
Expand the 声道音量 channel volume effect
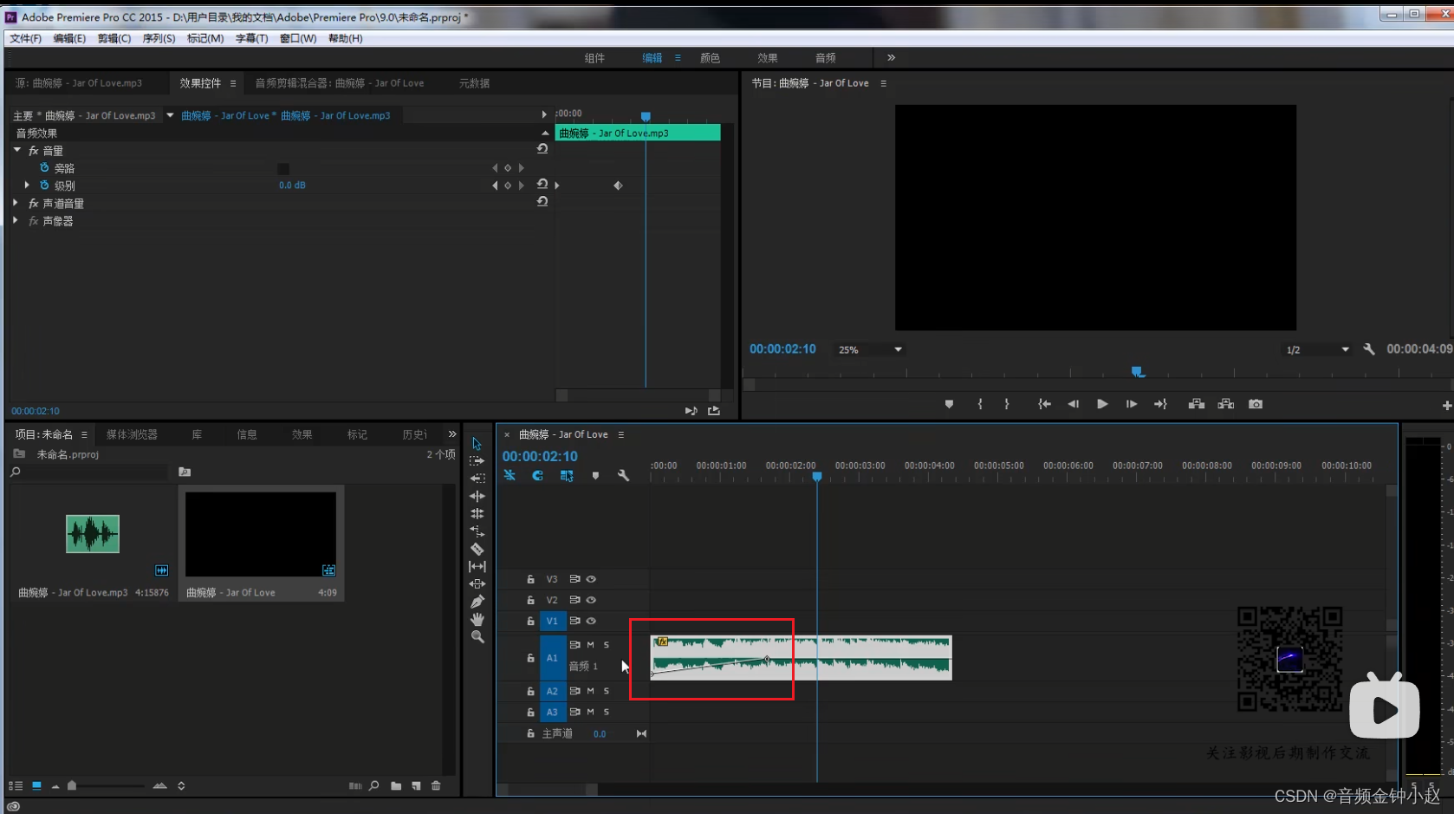pos(16,203)
